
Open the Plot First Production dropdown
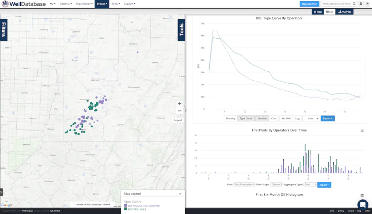point(245,185)
